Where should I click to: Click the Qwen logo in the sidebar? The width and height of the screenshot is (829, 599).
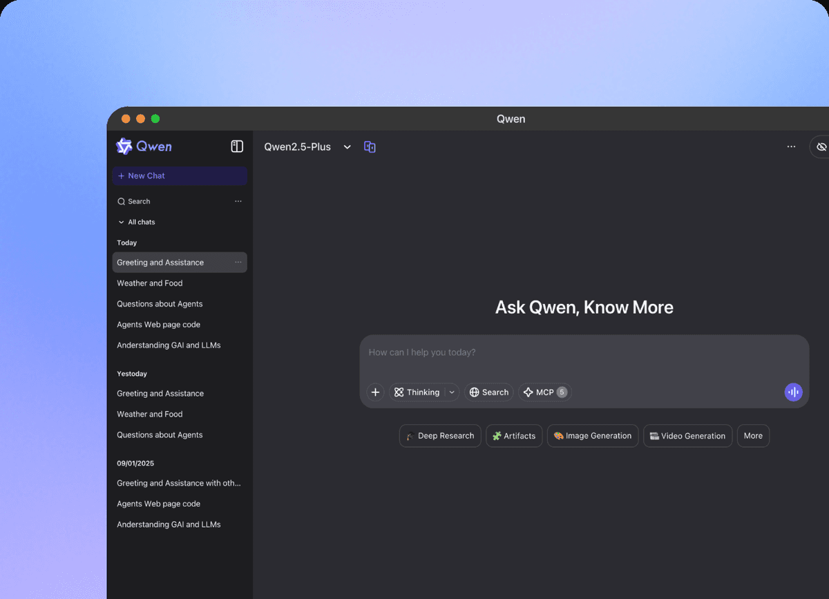[x=144, y=146]
